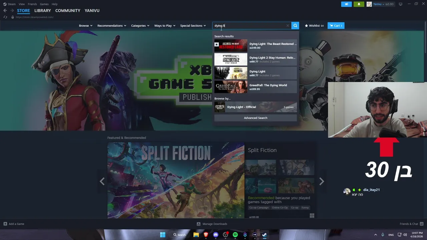The width and height of the screenshot is (427, 240).
Task: Click the Windows logo on Split Fiction card
Action: coord(312,216)
